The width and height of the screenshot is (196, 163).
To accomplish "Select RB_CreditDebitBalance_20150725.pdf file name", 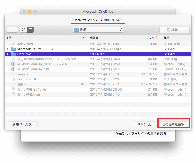I will [x=46, y=59].
